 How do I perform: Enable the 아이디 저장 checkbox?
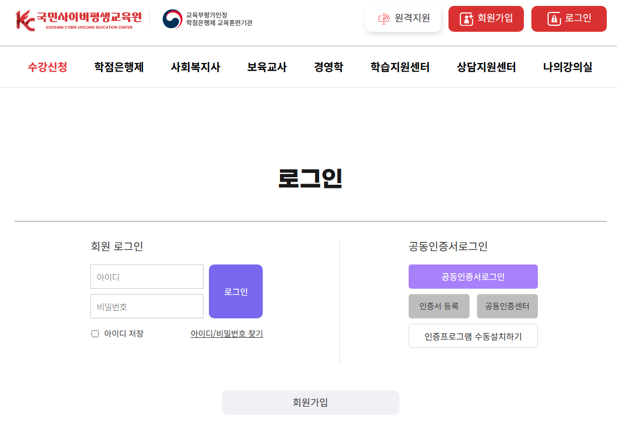(94, 333)
